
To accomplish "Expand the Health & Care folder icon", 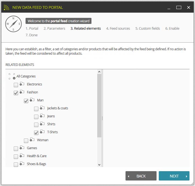I will coord(22,156).
